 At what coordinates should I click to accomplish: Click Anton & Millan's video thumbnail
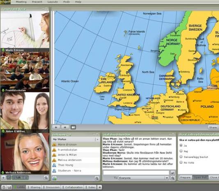click(x=25, y=111)
